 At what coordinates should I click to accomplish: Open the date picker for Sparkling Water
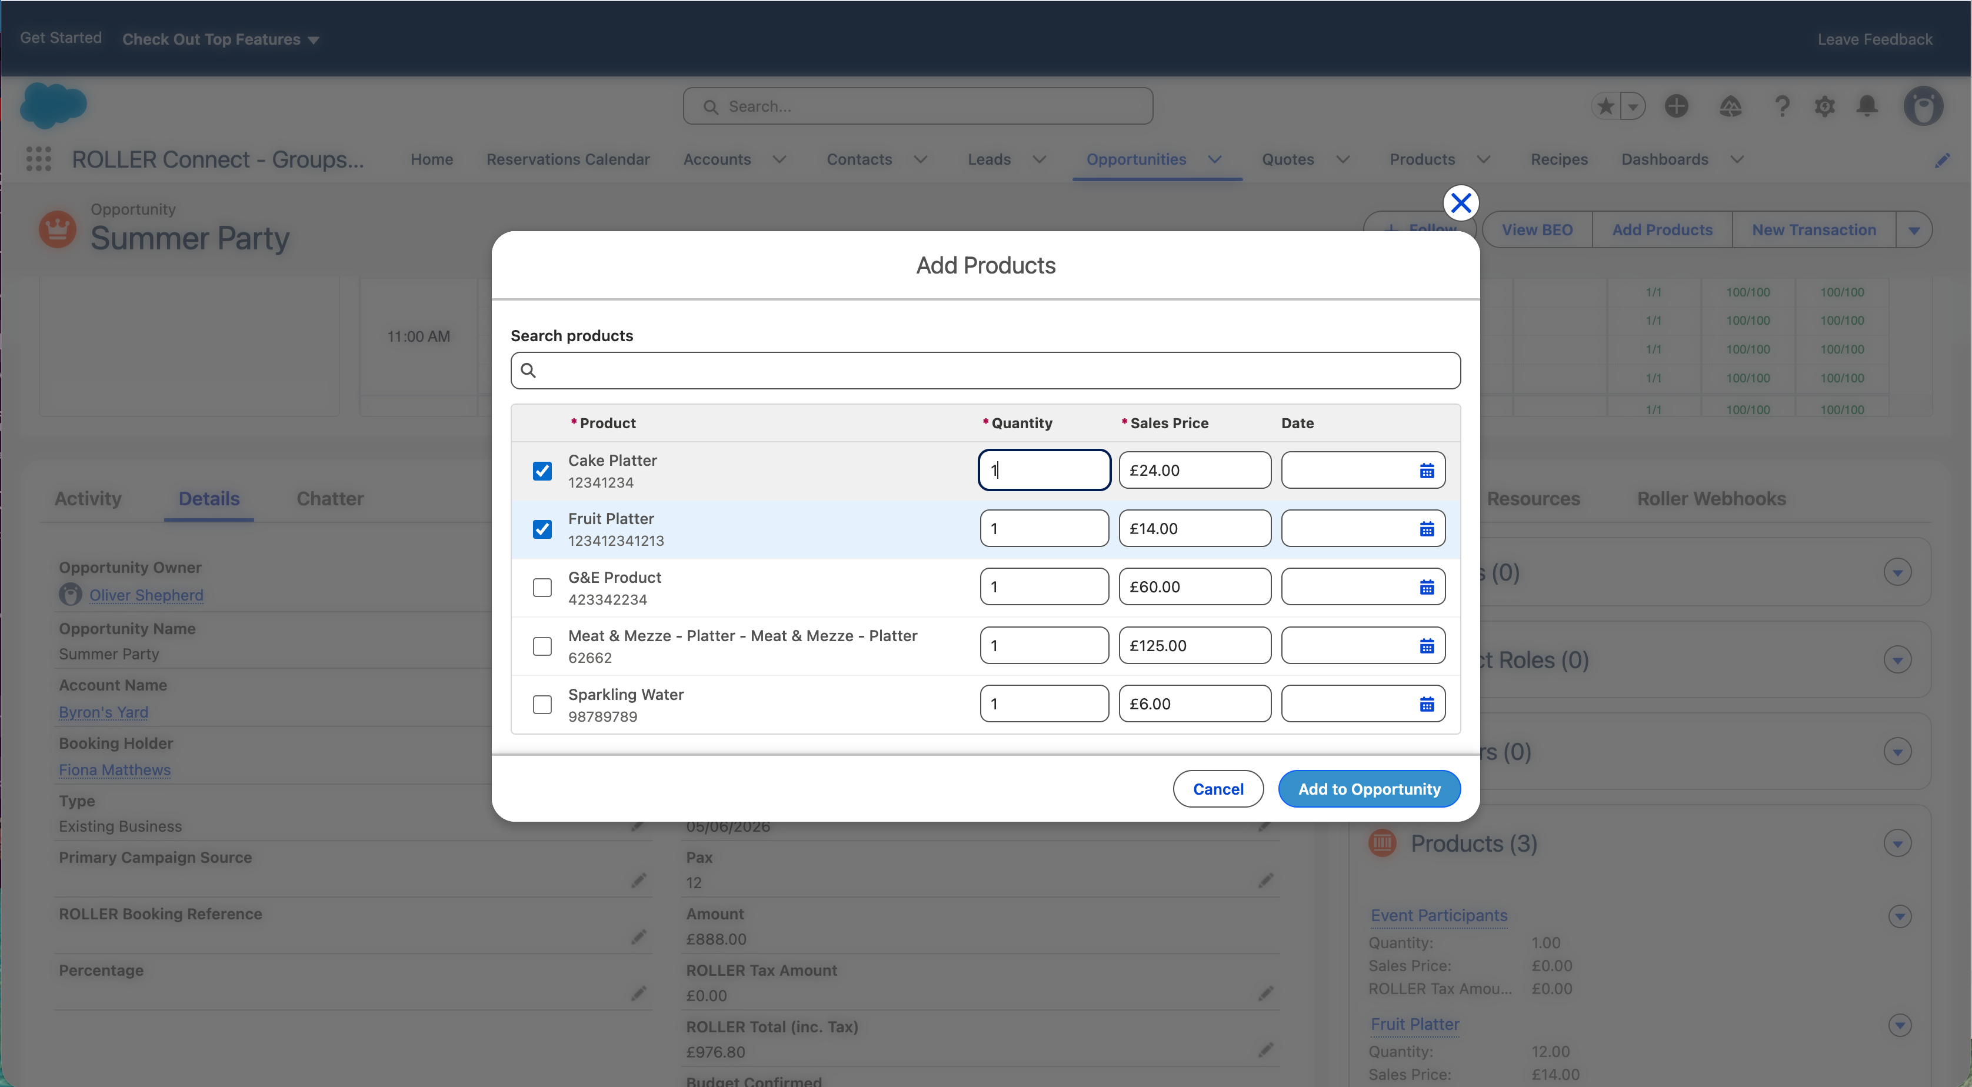[x=1427, y=704]
